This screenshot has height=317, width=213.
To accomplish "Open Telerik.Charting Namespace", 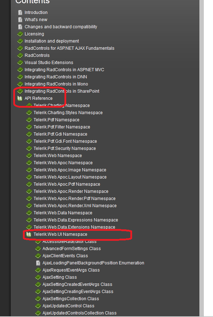I will coord(62,106).
